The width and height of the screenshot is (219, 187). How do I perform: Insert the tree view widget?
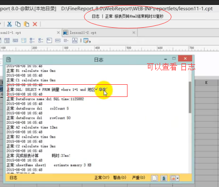coord(74,40)
